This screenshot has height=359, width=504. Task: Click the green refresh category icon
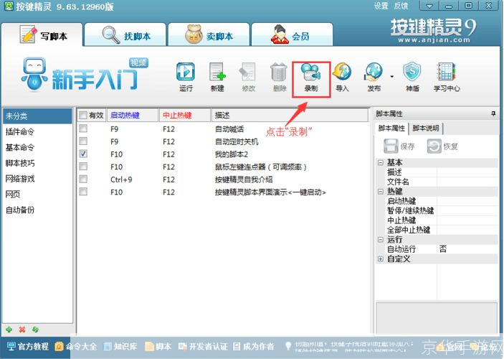[x=35, y=330]
